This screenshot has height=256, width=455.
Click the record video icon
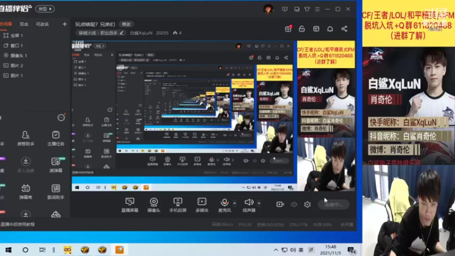pos(280,204)
